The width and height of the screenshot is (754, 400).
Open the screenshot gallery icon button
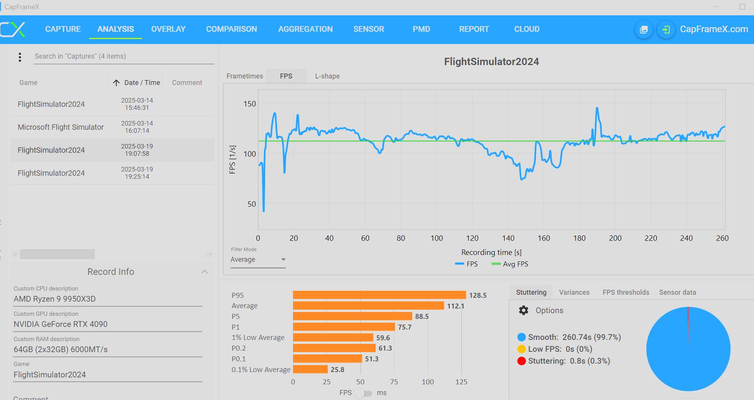644,29
